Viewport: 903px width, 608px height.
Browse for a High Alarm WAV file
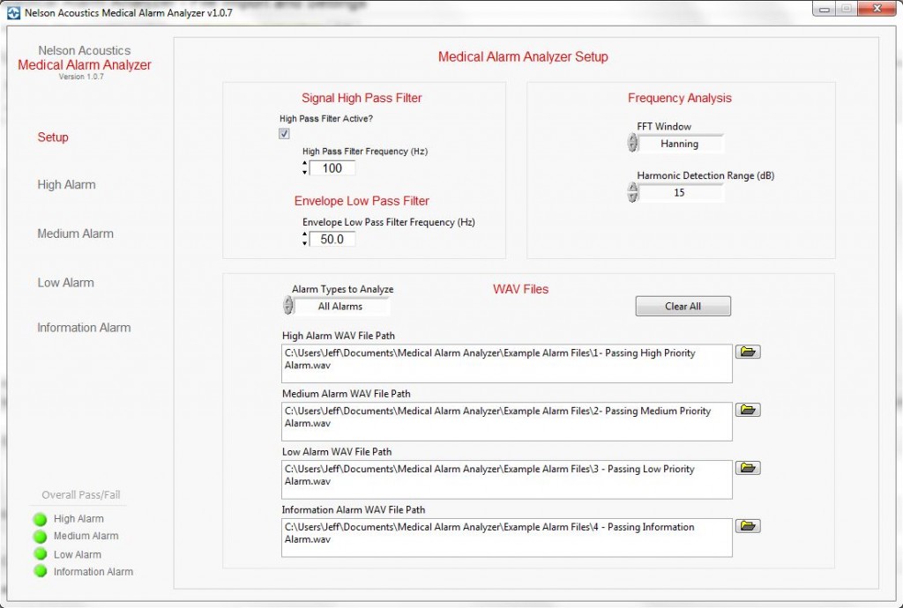746,351
